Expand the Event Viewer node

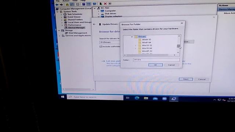(x=61, y=17)
